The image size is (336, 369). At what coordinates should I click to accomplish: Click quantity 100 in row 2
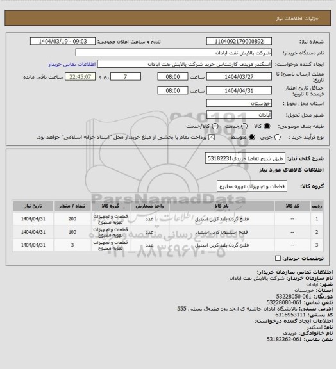point(72,232)
